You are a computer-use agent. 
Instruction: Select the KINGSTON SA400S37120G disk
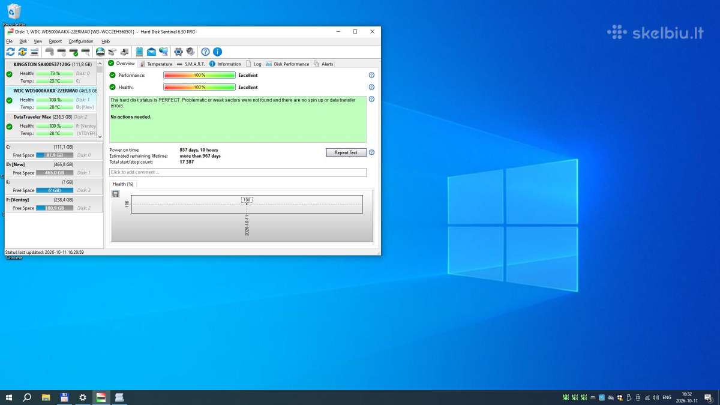[x=50, y=73]
